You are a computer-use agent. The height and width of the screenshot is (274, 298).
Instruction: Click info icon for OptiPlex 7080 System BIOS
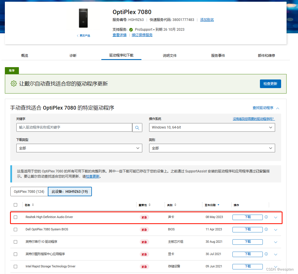pyautogui.click(x=266, y=230)
